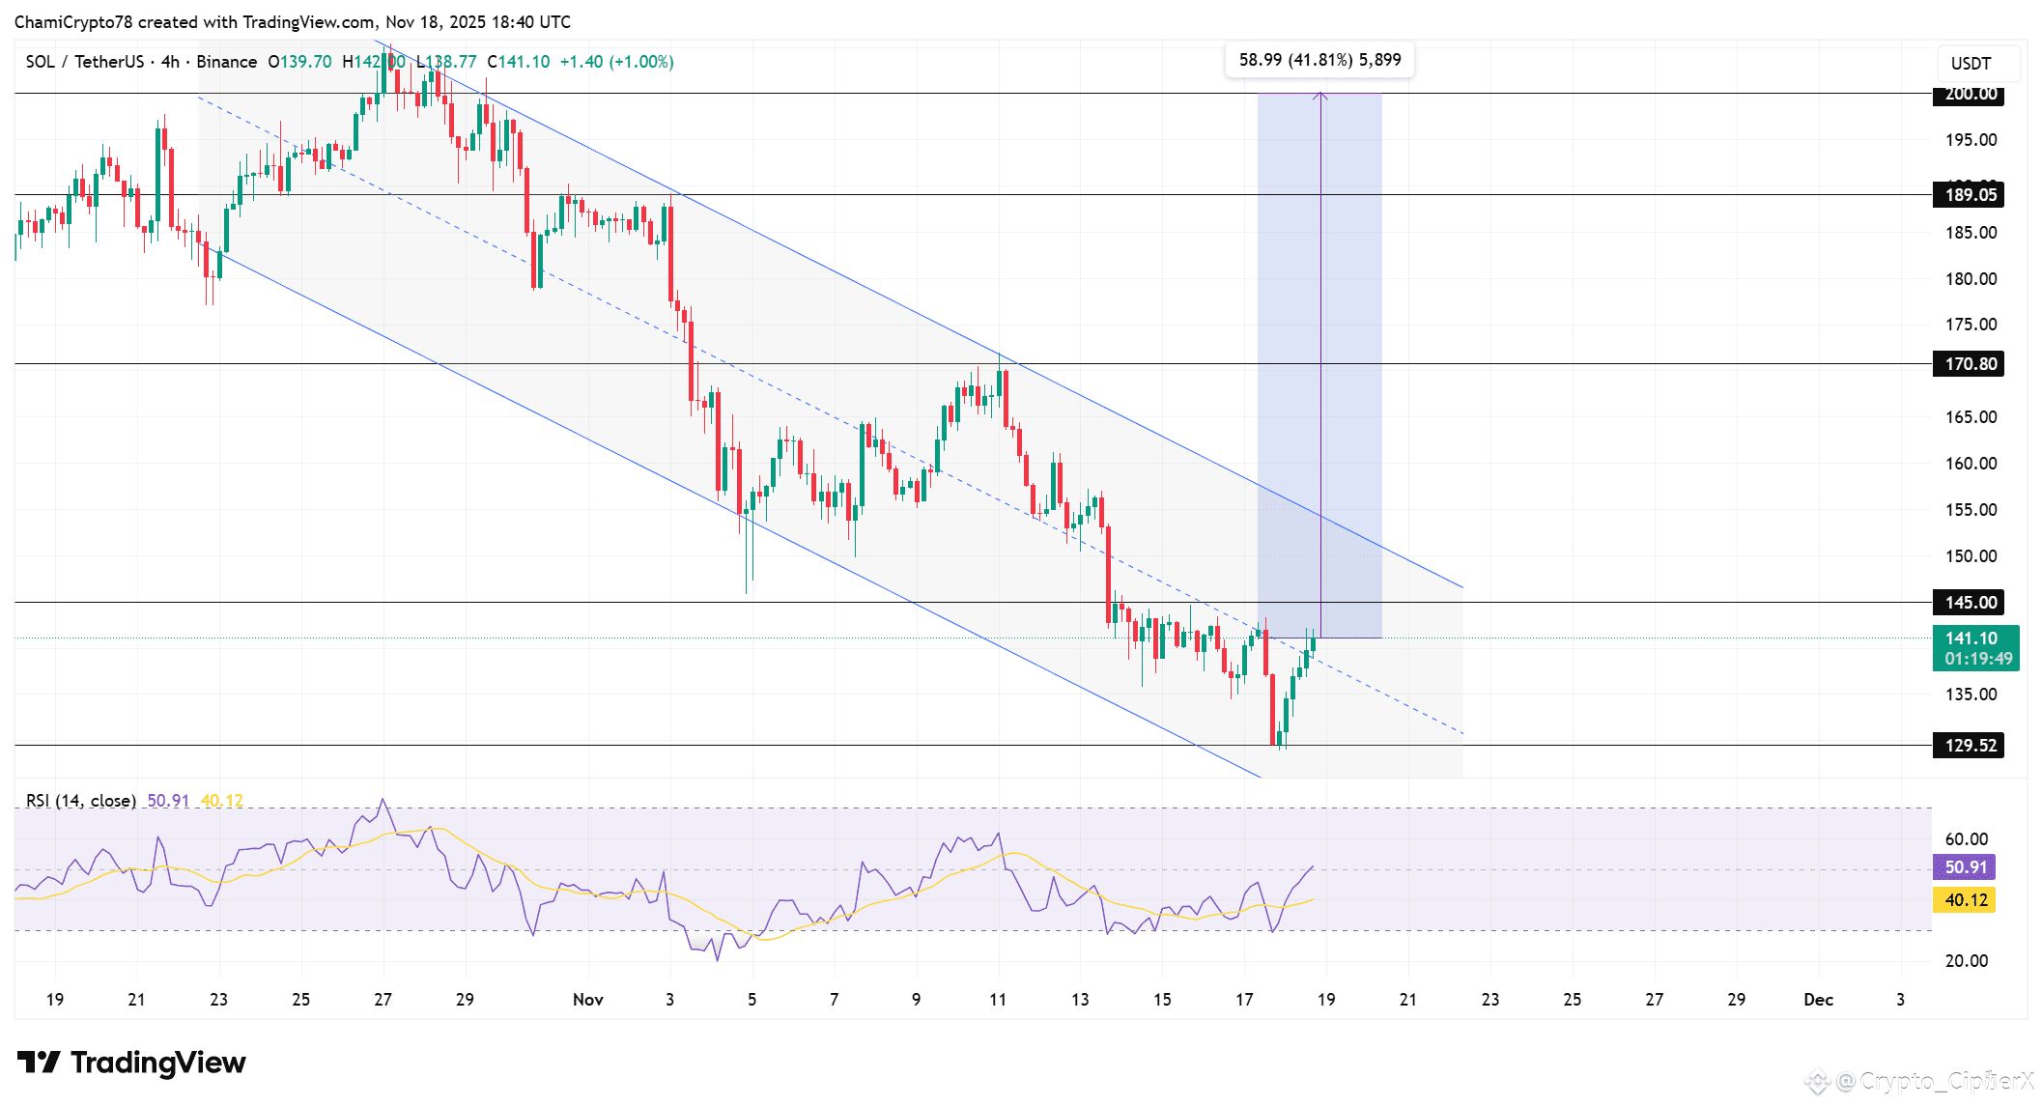Open the SOL / TetherUS symbol in the legend
Viewport: 2042px width, 1106px height.
point(87,61)
